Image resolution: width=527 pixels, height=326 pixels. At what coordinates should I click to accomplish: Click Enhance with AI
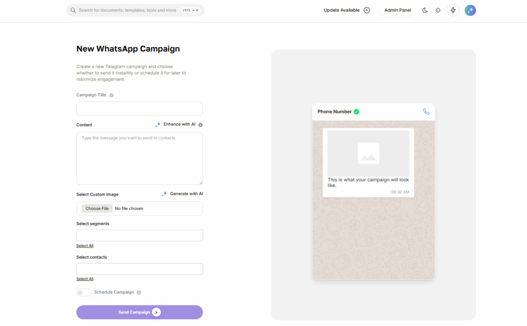point(179,124)
